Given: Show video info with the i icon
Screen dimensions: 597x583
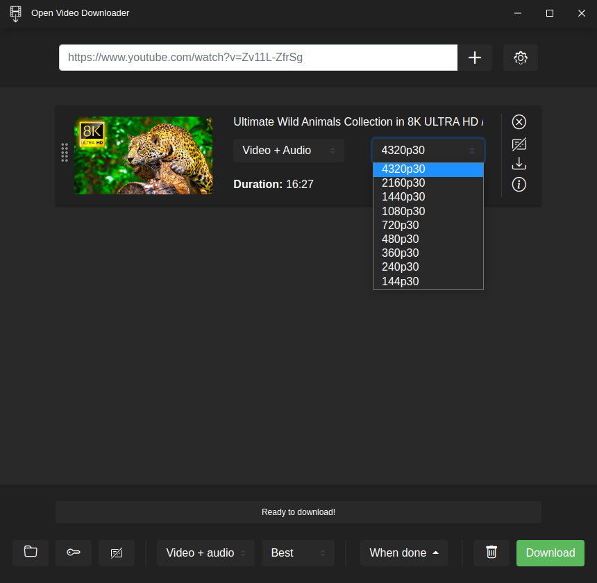Looking at the screenshot, I should (519, 185).
